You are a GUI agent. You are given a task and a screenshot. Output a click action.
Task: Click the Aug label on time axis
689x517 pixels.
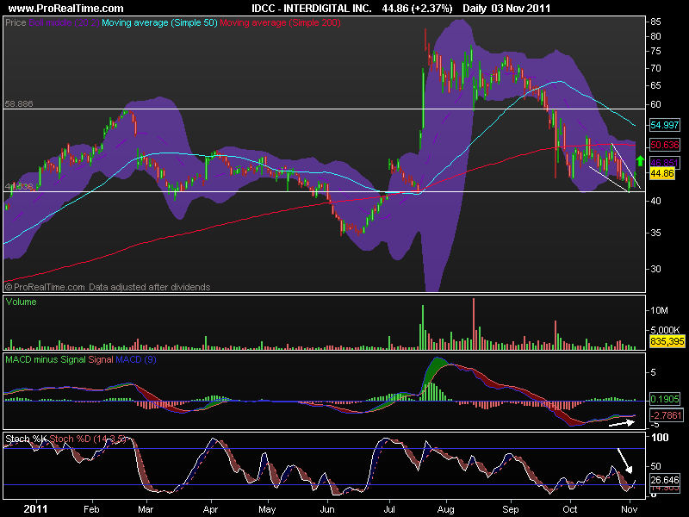point(446,509)
